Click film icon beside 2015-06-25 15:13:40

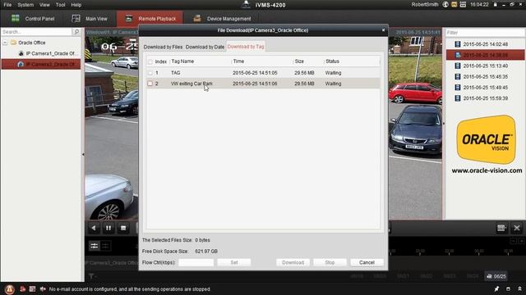coord(458,66)
